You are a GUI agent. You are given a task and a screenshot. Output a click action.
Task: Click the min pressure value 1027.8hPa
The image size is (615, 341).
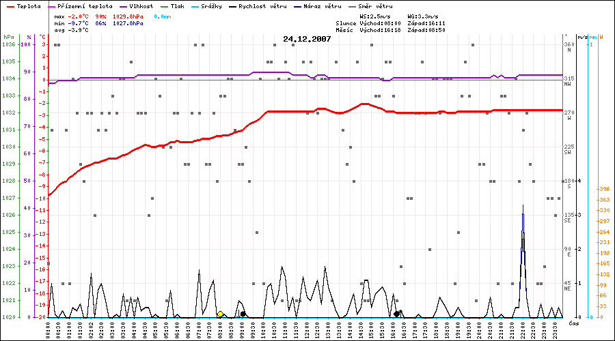point(128,23)
